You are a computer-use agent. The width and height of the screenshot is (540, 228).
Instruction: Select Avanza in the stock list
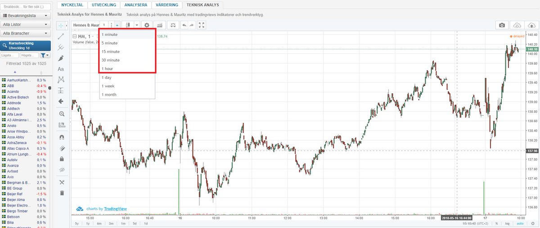pyautogui.click(x=13, y=166)
